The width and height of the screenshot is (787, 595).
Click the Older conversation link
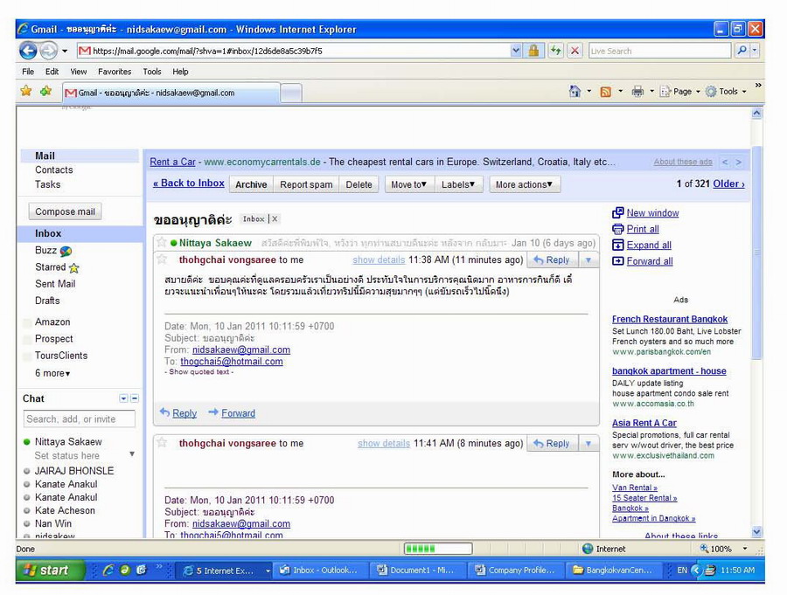pyautogui.click(x=728, y=184)
